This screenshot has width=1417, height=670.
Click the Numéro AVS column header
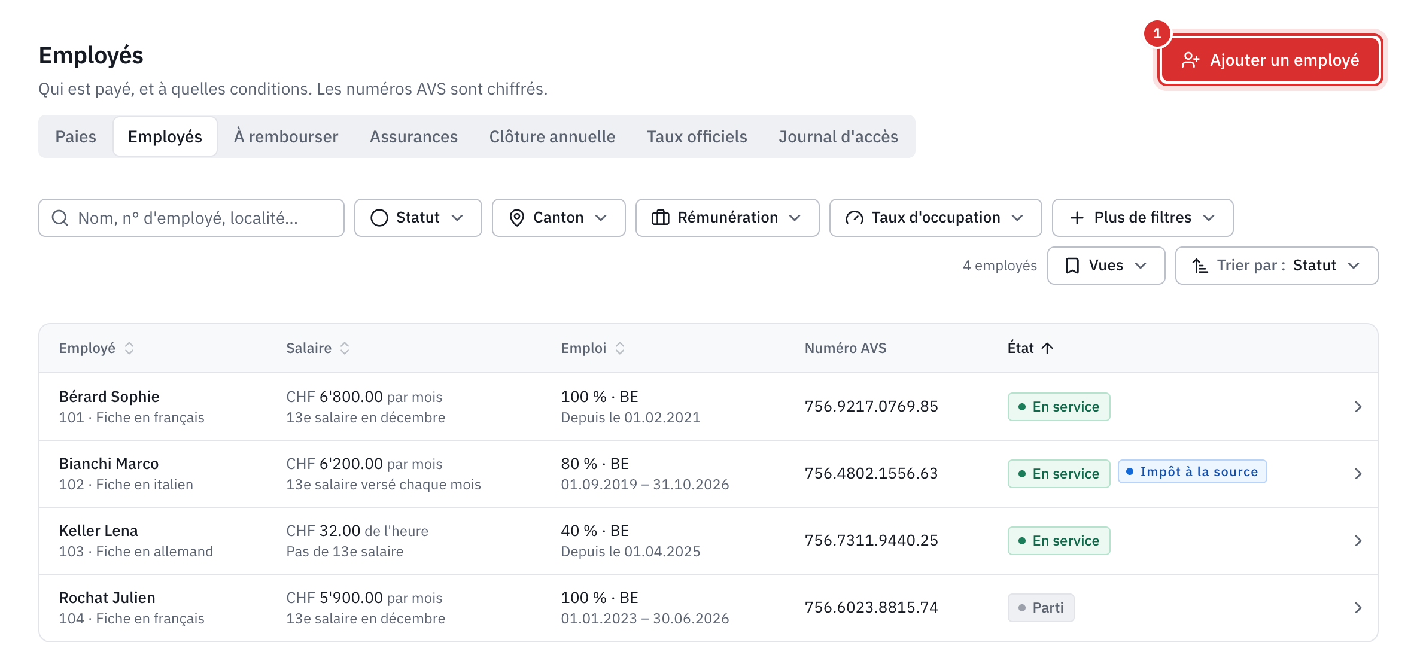tap(846, 348)
